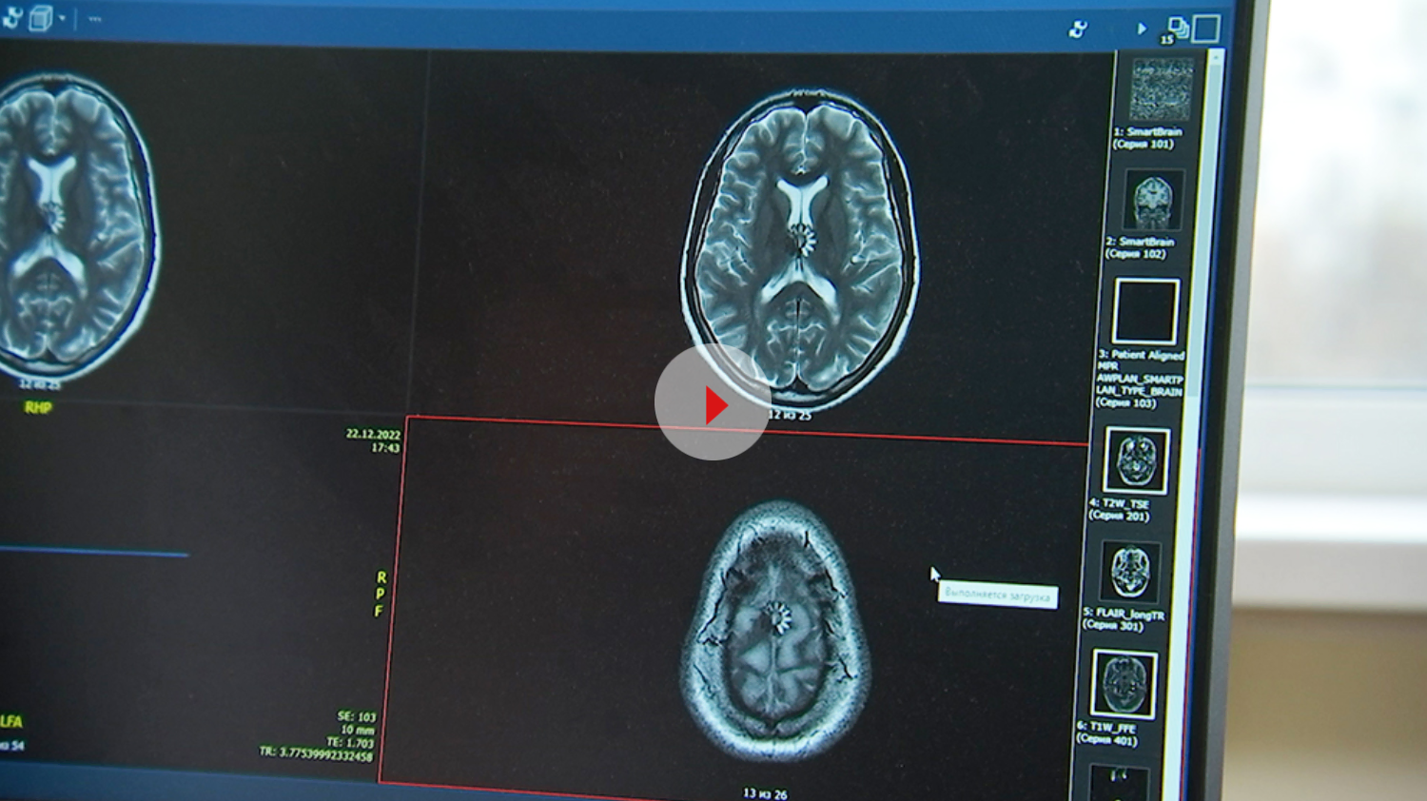Viewport: 1427px width, 801px height.
Task: Play the video with the center play button
Action: 713,403
